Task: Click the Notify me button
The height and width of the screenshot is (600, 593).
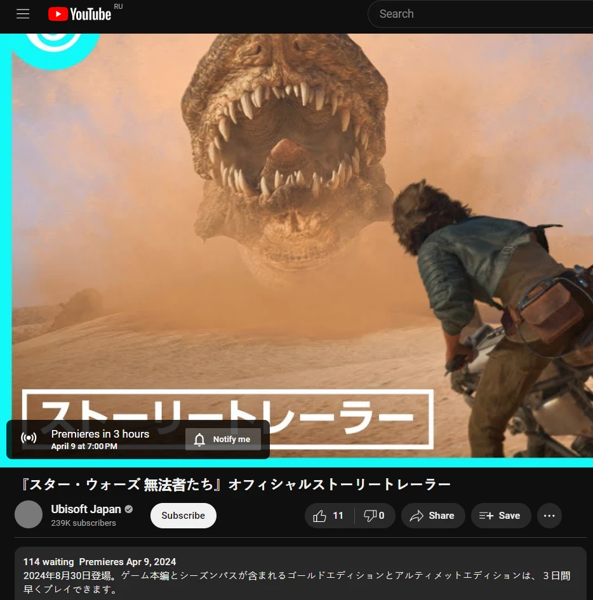Action: pos(223,440)
